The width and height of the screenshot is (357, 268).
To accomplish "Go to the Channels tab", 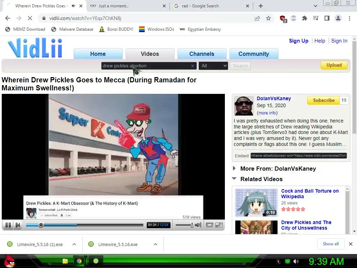I will point(202,54).
